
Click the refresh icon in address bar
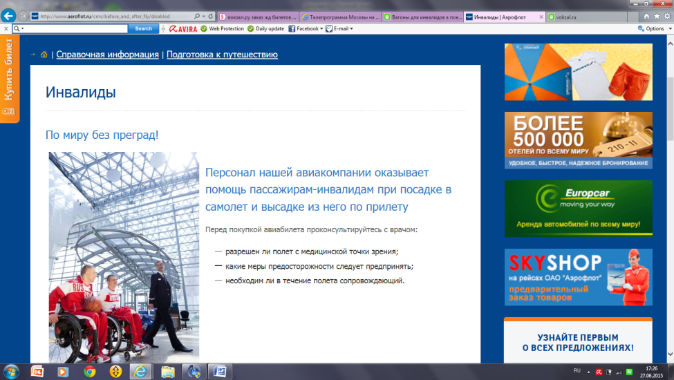pyautogui.click(x=211, y=17)
